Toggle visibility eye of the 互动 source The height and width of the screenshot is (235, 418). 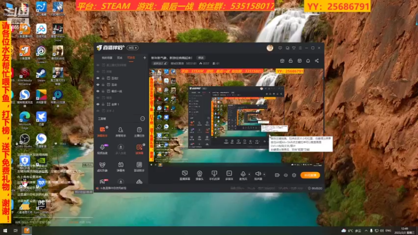[x=98, y=85]
